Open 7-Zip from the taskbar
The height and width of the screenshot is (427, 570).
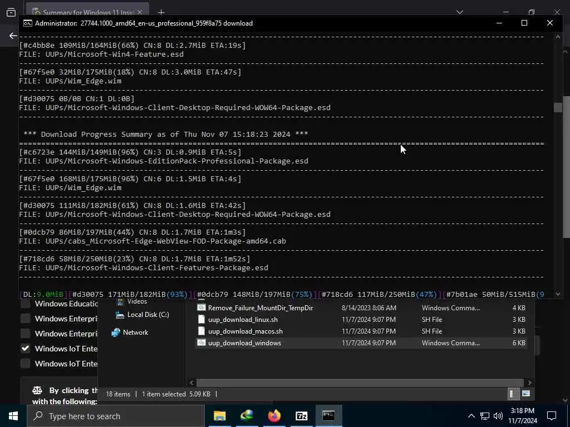coord(301,416)
